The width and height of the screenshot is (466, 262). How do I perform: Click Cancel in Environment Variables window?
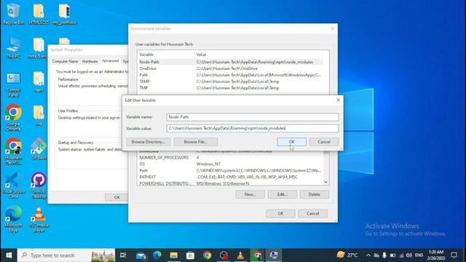click(x=312, y=213)
